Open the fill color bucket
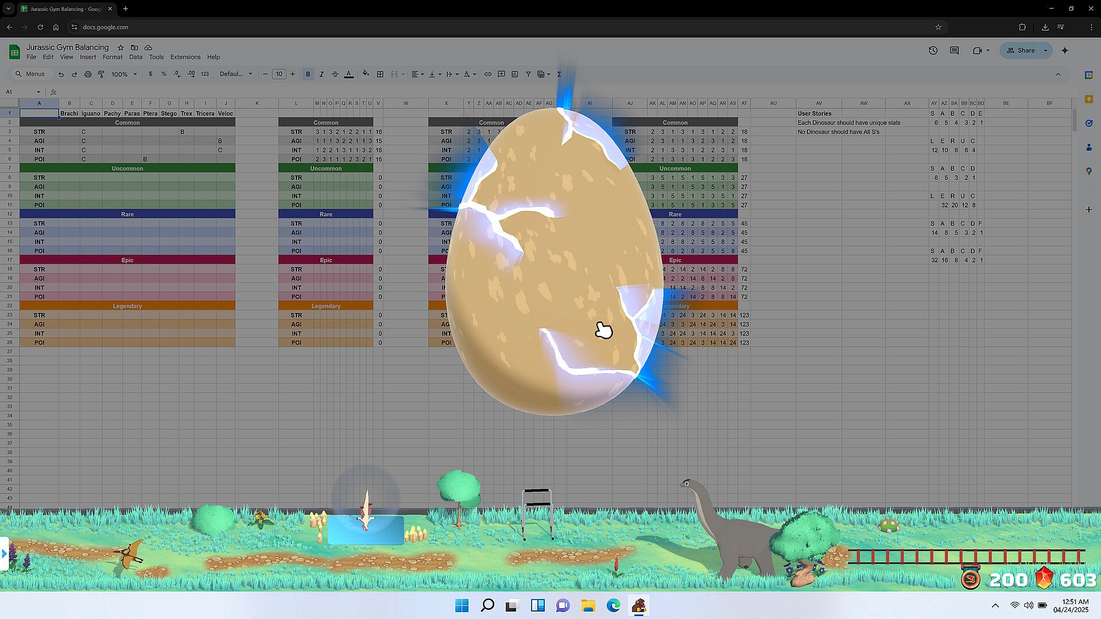1101x619 pixels. click(x=365, y=74)
